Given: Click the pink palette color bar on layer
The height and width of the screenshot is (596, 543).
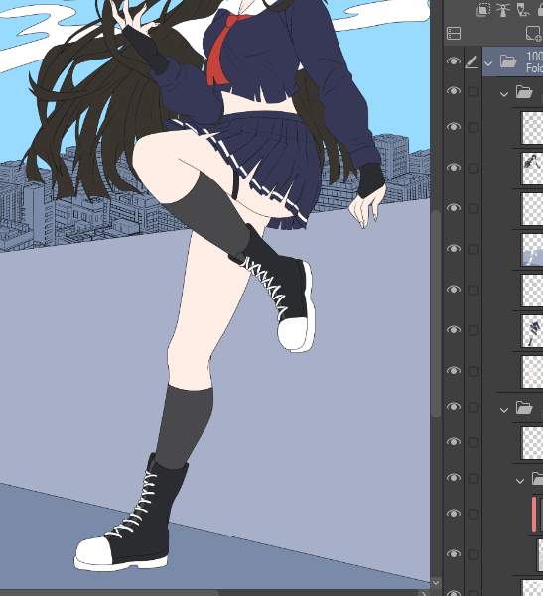Looking at the screenshot, I should 534,514.
